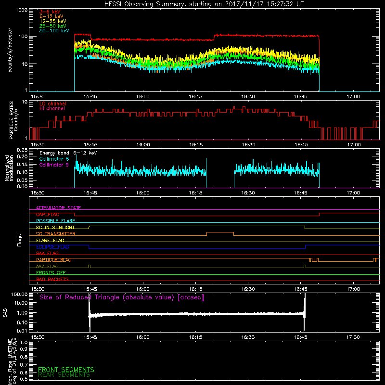Click the FRONT SEGMENTS legend label

point(66,370)
